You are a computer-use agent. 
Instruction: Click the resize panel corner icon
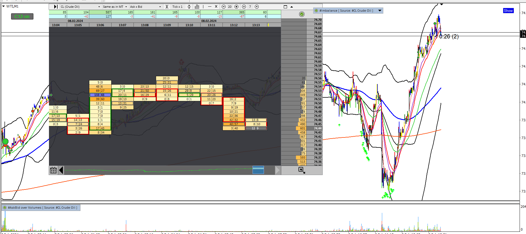(302, 170)
